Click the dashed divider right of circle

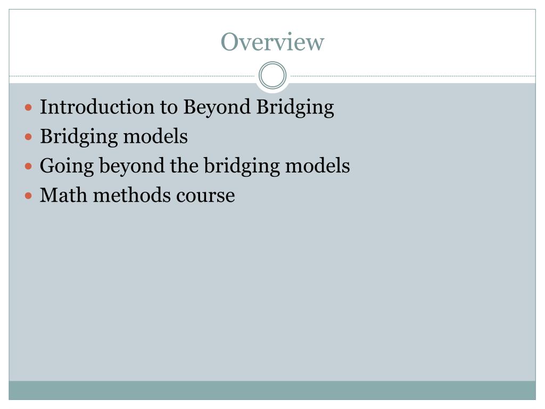click(413, 76)
